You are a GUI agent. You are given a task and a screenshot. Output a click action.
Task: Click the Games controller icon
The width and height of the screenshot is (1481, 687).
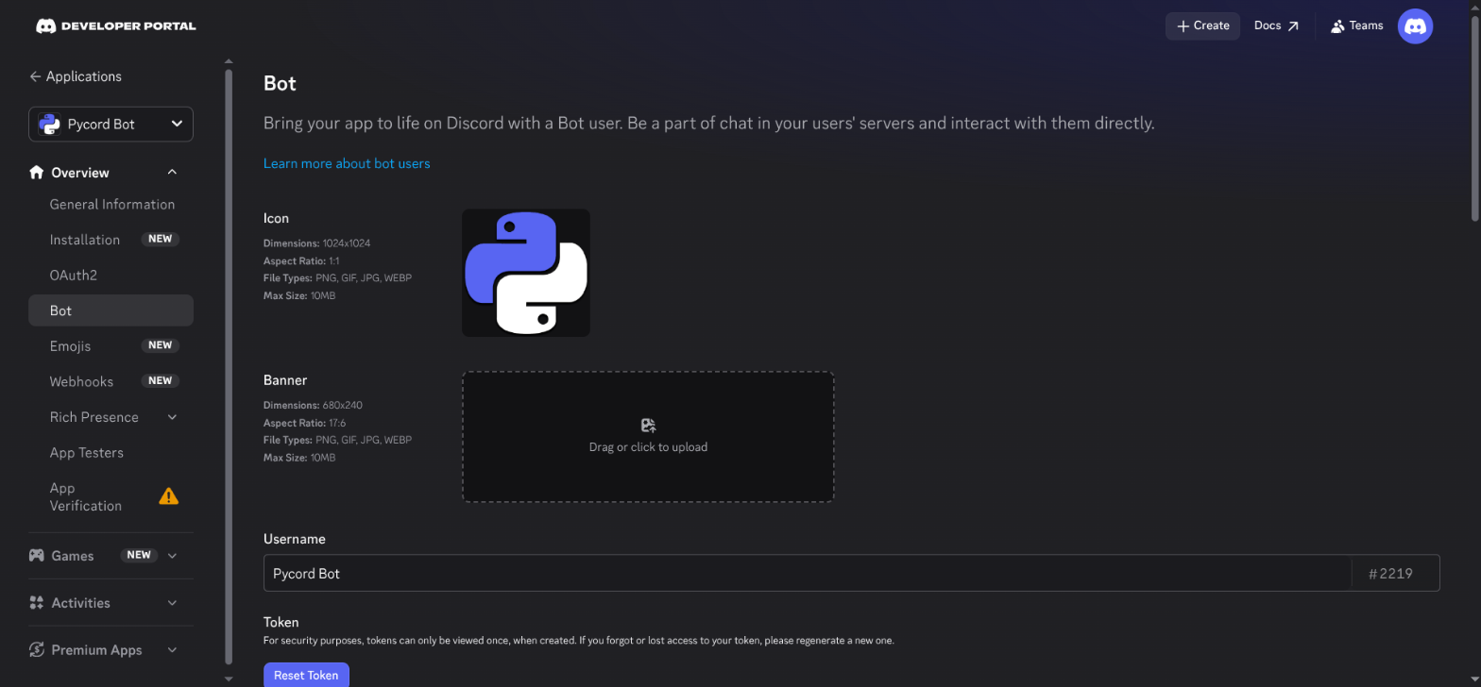pyautogui.click(x=37, y=556)
